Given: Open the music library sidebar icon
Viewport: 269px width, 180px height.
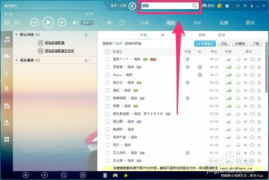Looking at the screenshot, I should (6, 40).
